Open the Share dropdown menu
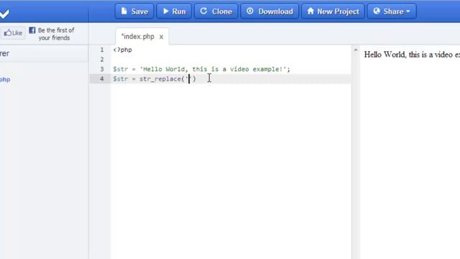 click(x=392, y=12)
